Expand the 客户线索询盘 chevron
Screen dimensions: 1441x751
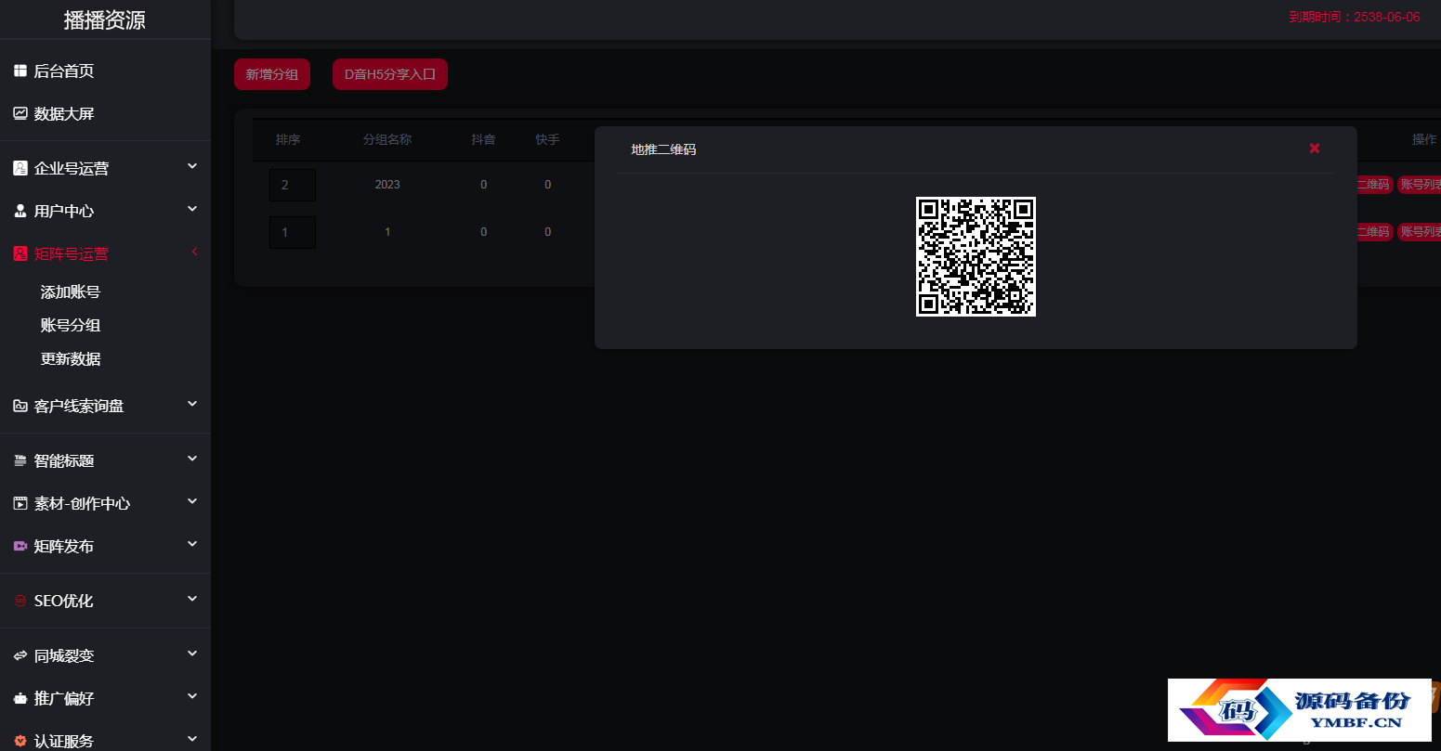192,404
